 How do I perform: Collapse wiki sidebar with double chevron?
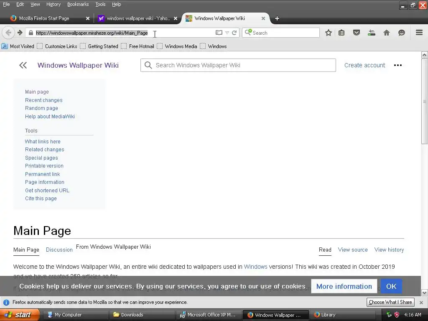[x=23, y=65]
